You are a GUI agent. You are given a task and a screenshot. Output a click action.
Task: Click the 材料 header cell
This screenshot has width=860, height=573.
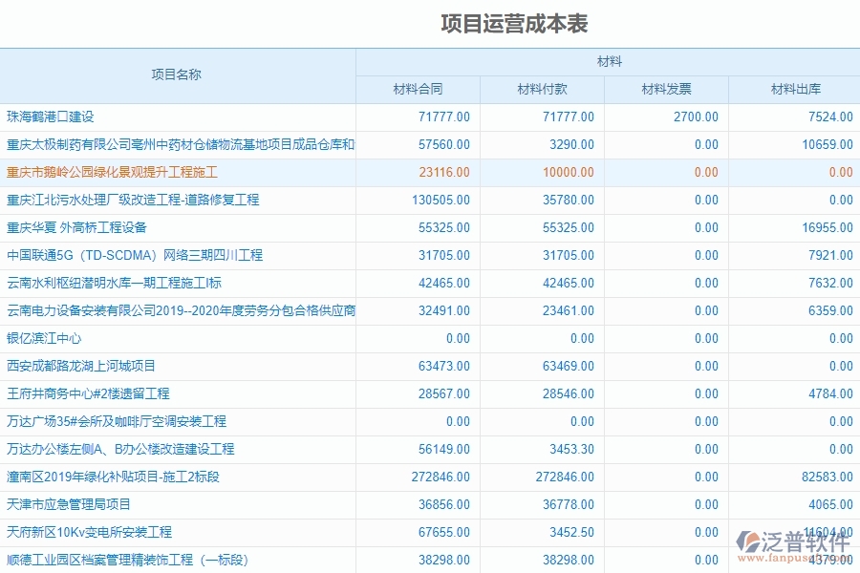point(608,59)
